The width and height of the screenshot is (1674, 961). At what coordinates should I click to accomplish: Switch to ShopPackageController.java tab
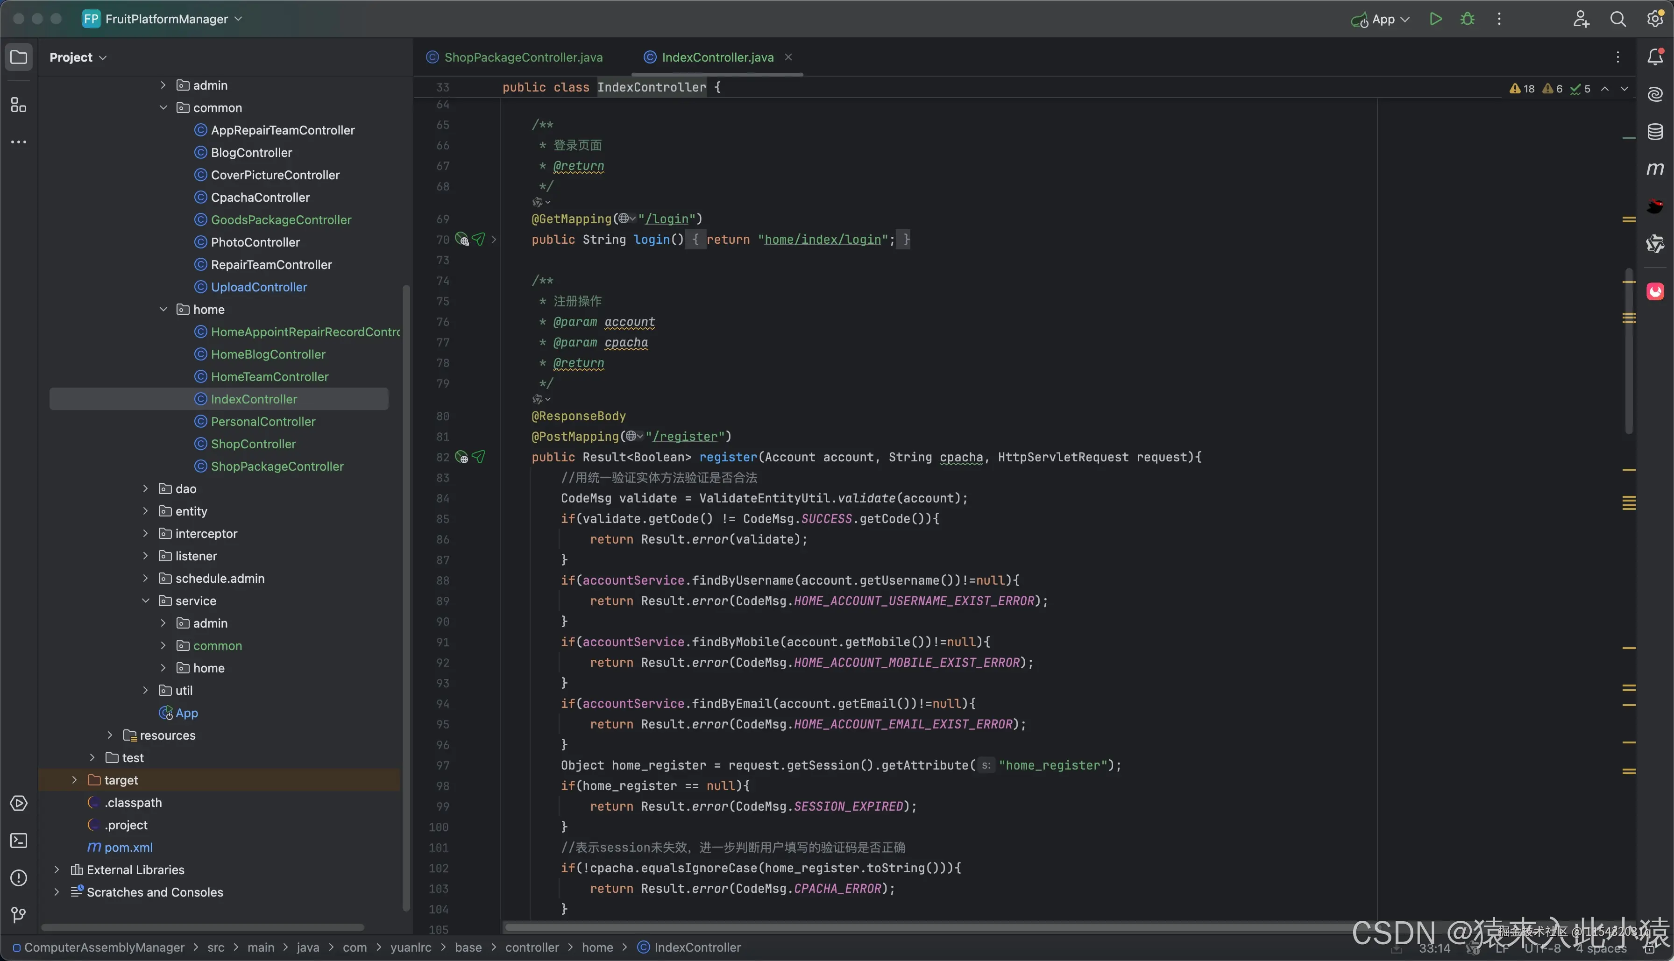point(523,57)
